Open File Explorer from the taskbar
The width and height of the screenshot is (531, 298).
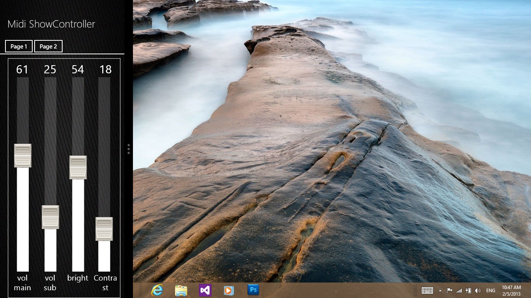point(181,290)
